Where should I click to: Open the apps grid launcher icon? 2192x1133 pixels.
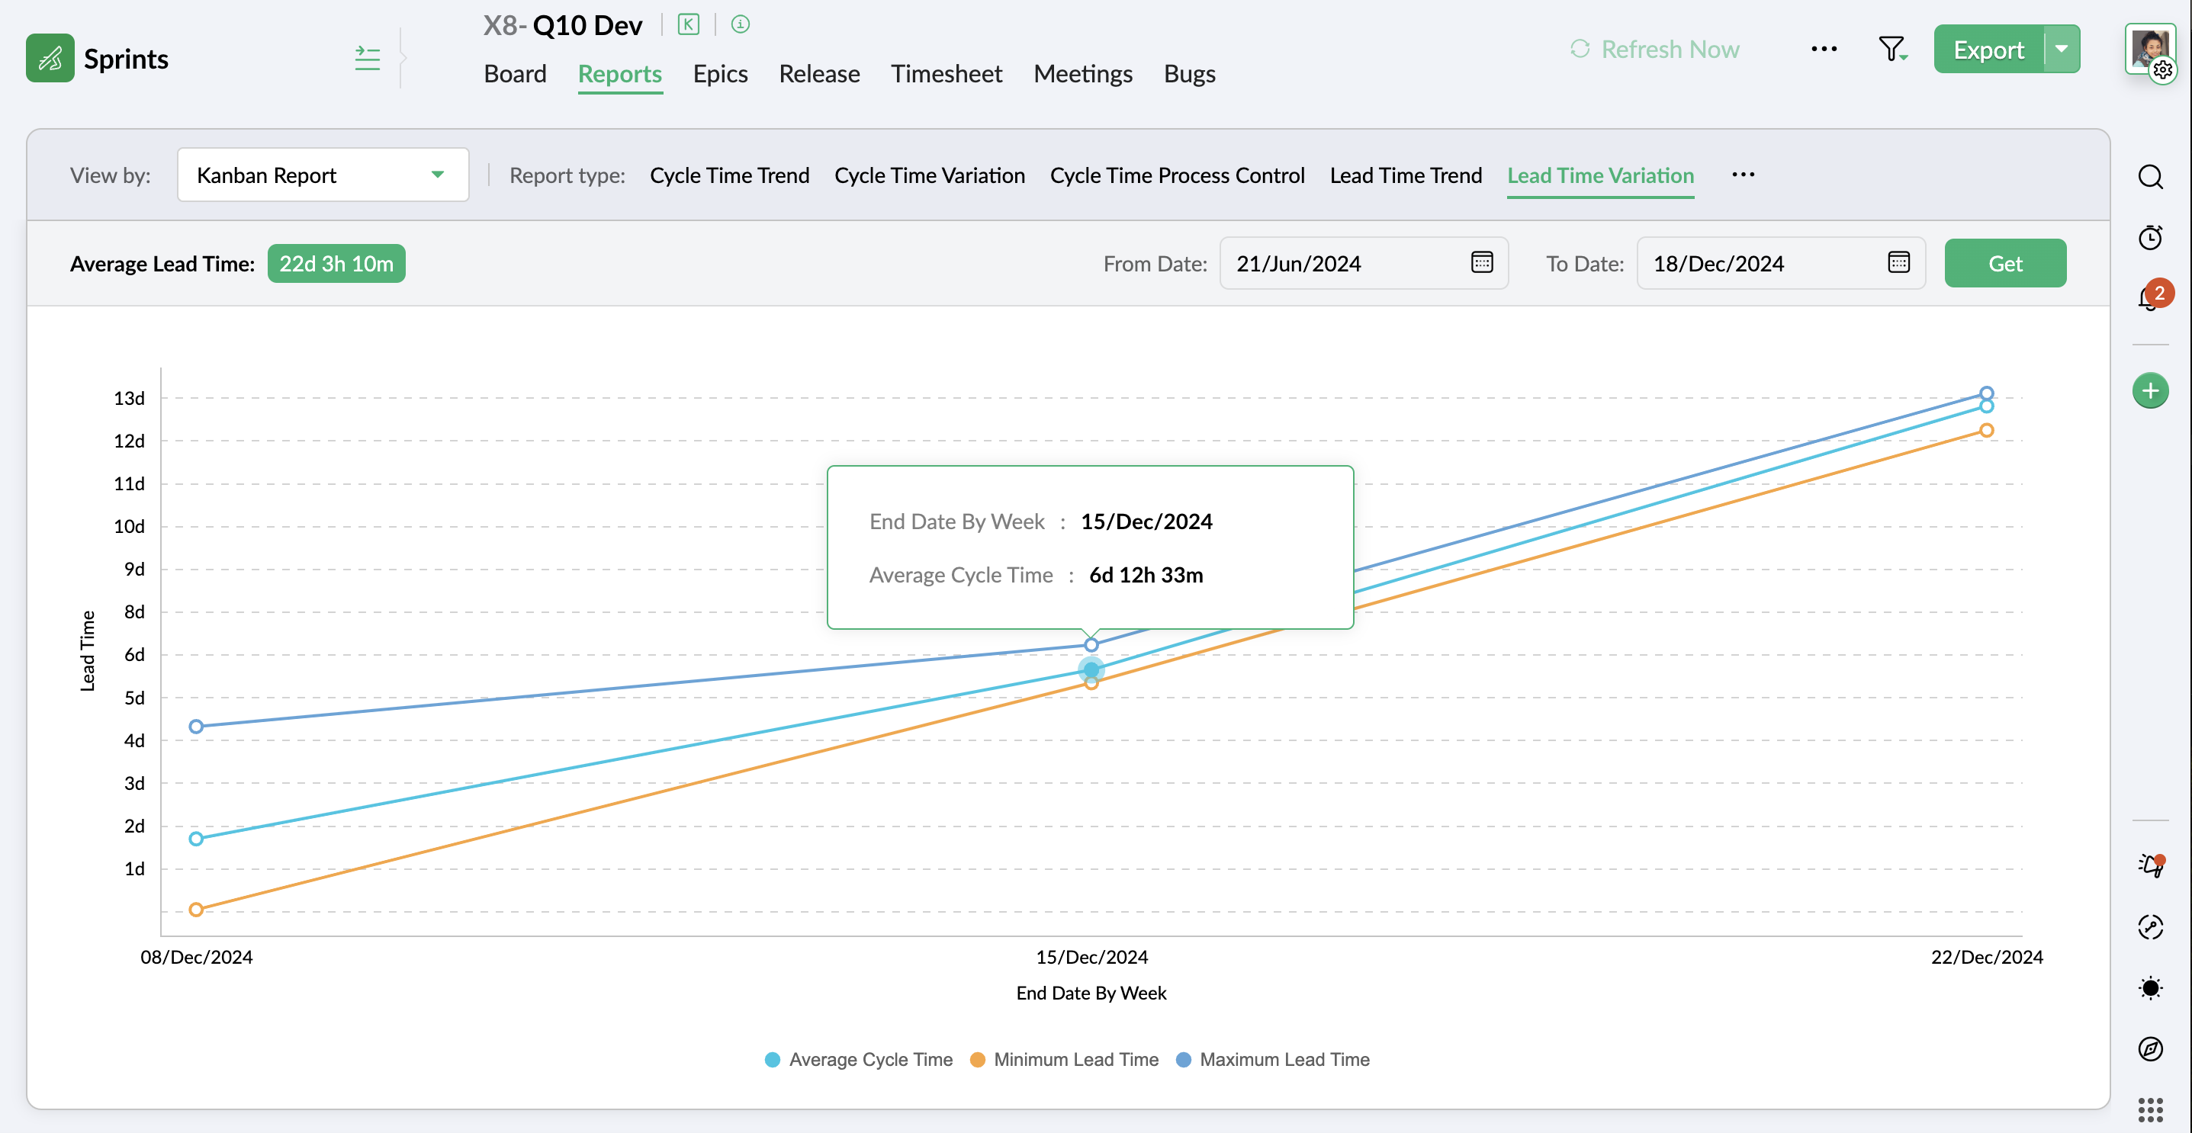point(2150,1110)
